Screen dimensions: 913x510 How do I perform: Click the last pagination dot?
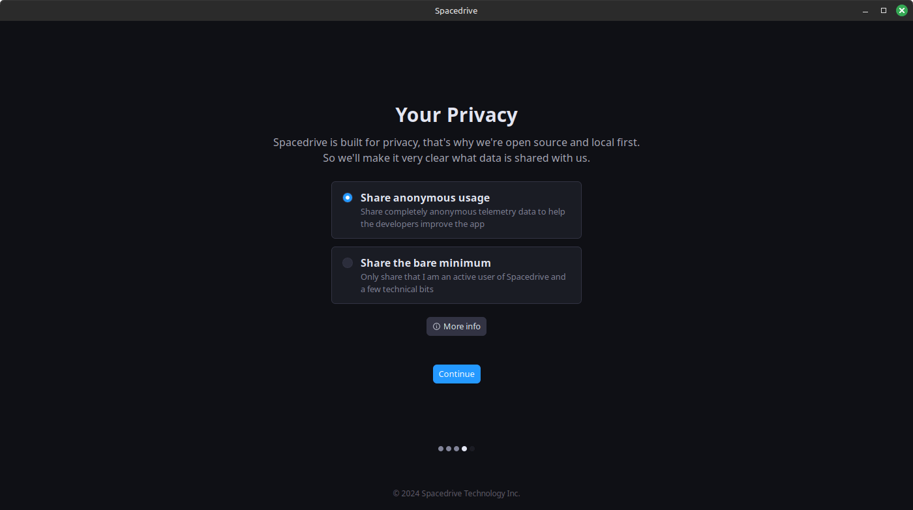(471, 449)
